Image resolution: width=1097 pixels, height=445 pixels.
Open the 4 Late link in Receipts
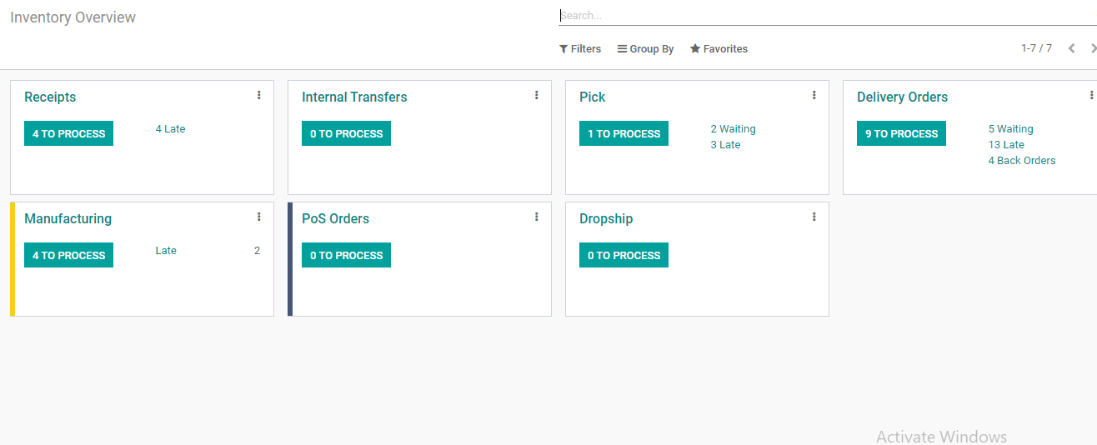pos(170,129)
